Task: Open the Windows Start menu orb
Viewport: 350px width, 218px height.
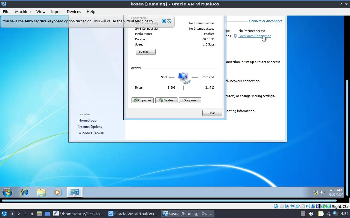Action: point(7,192)
